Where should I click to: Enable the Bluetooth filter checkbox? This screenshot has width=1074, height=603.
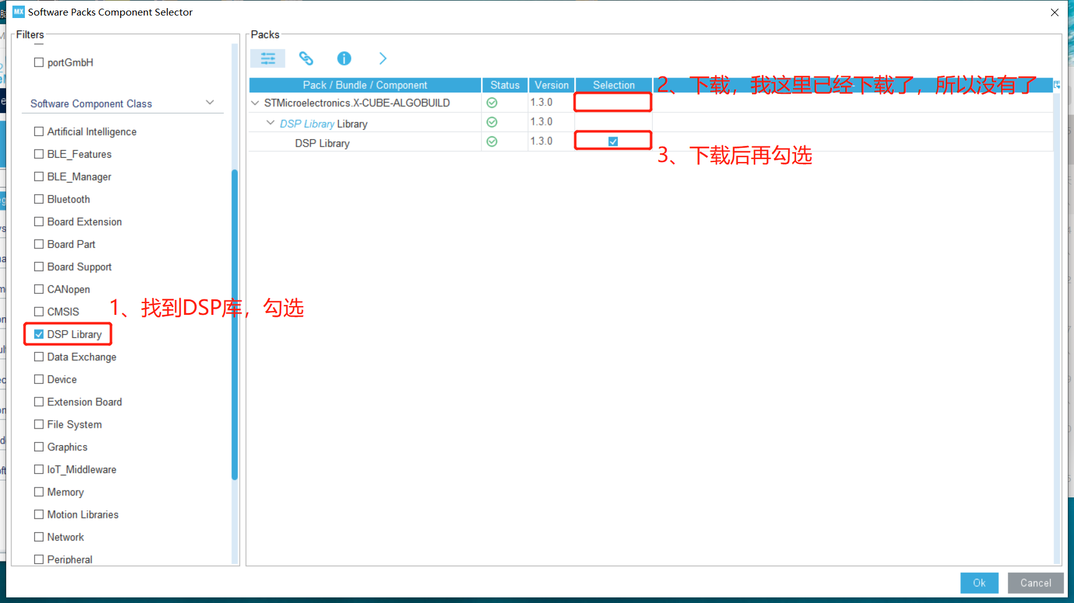click(x=39, y=199)
